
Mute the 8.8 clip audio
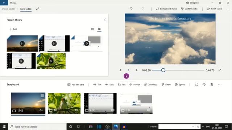(149, 110)
